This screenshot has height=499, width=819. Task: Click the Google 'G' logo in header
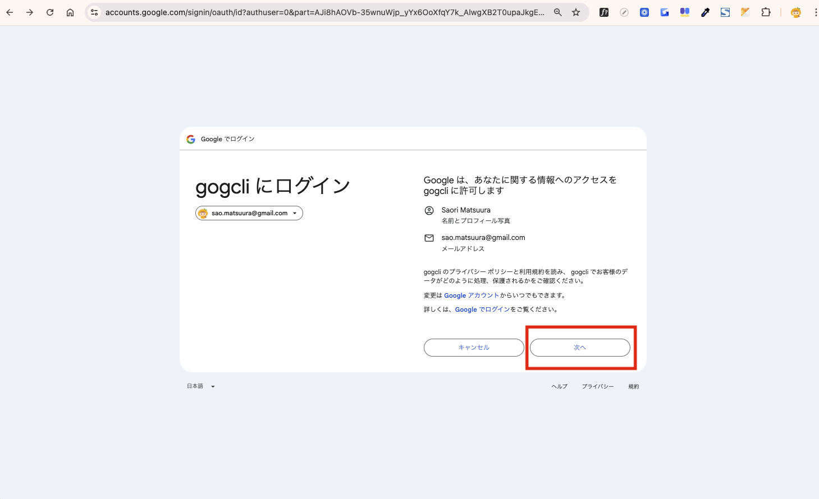click(x=191, y=139)
